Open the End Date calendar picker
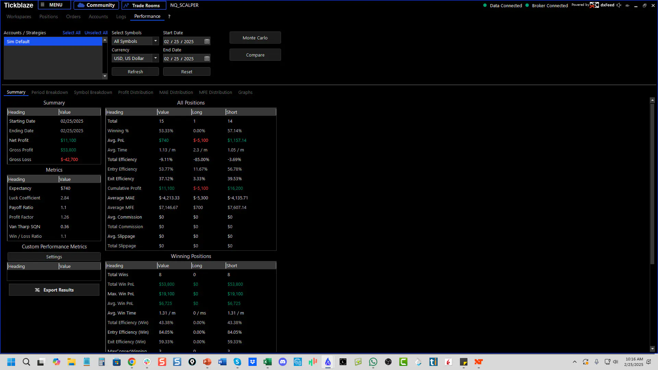658x370 pixels. [x=207, y=59]
